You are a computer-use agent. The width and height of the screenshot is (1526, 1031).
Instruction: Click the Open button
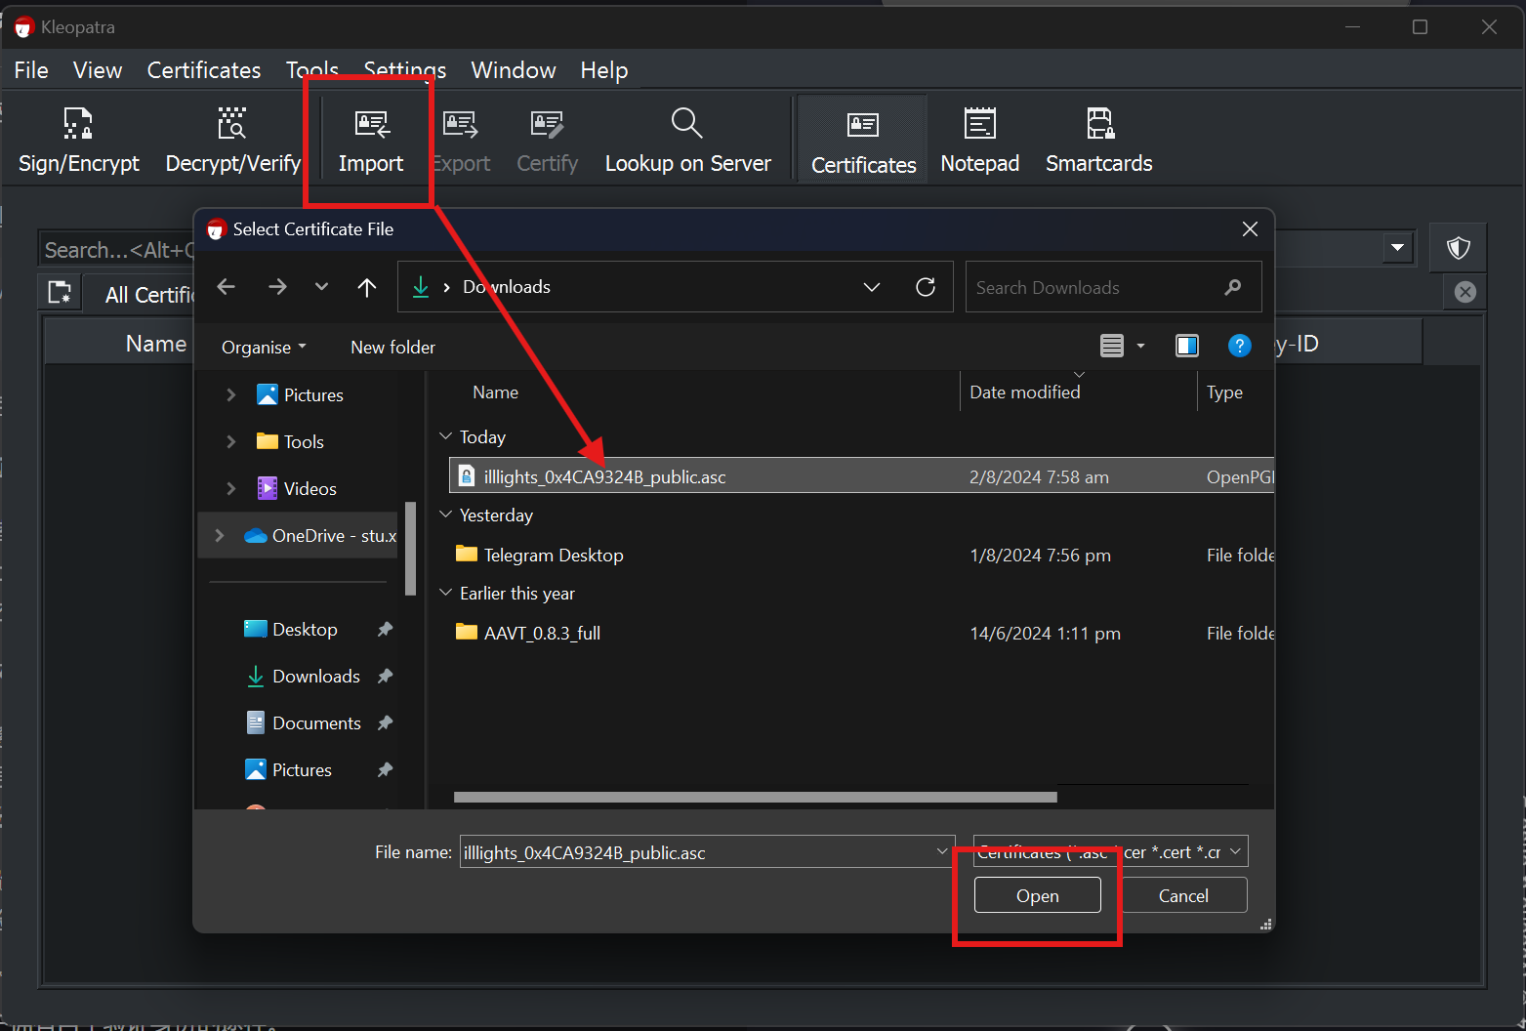pyautogui.click(x=1038, y=895)
